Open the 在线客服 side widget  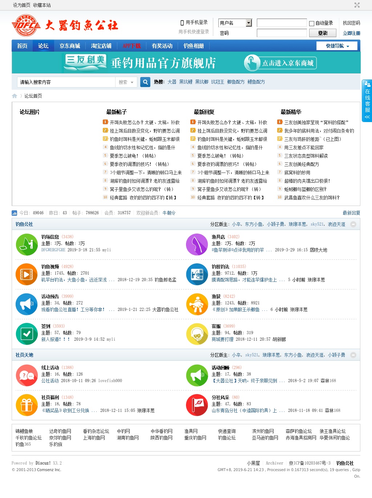tap(367, 101)
